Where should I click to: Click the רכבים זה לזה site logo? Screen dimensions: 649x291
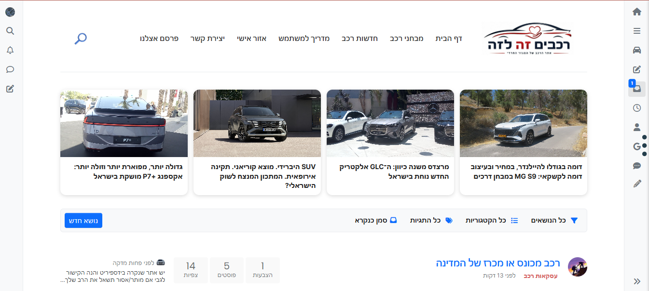(x=527, y=38)
